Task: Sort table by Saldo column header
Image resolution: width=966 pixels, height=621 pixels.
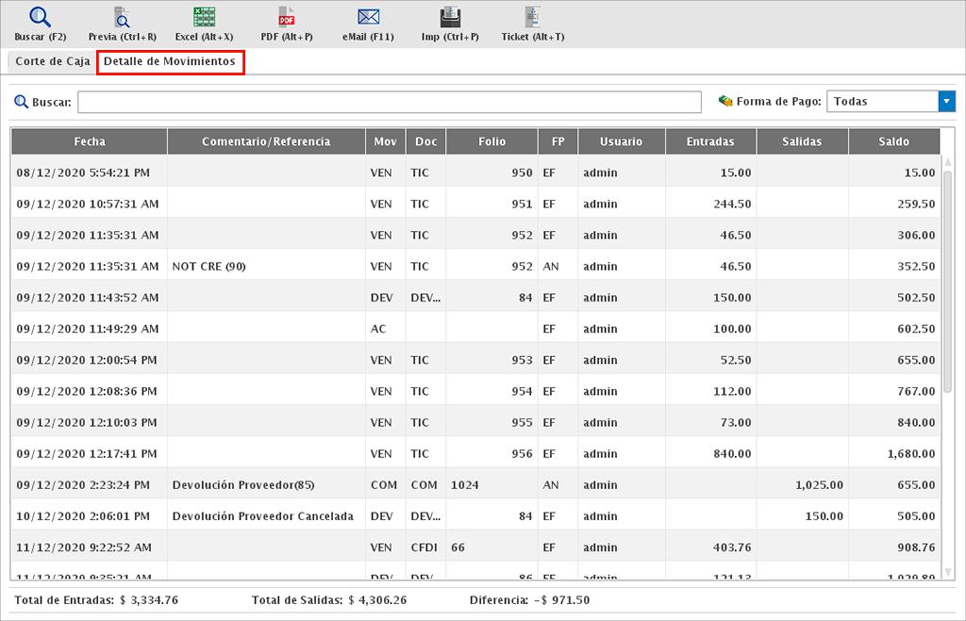Action: pyautogui.click(x=893, y=141)
